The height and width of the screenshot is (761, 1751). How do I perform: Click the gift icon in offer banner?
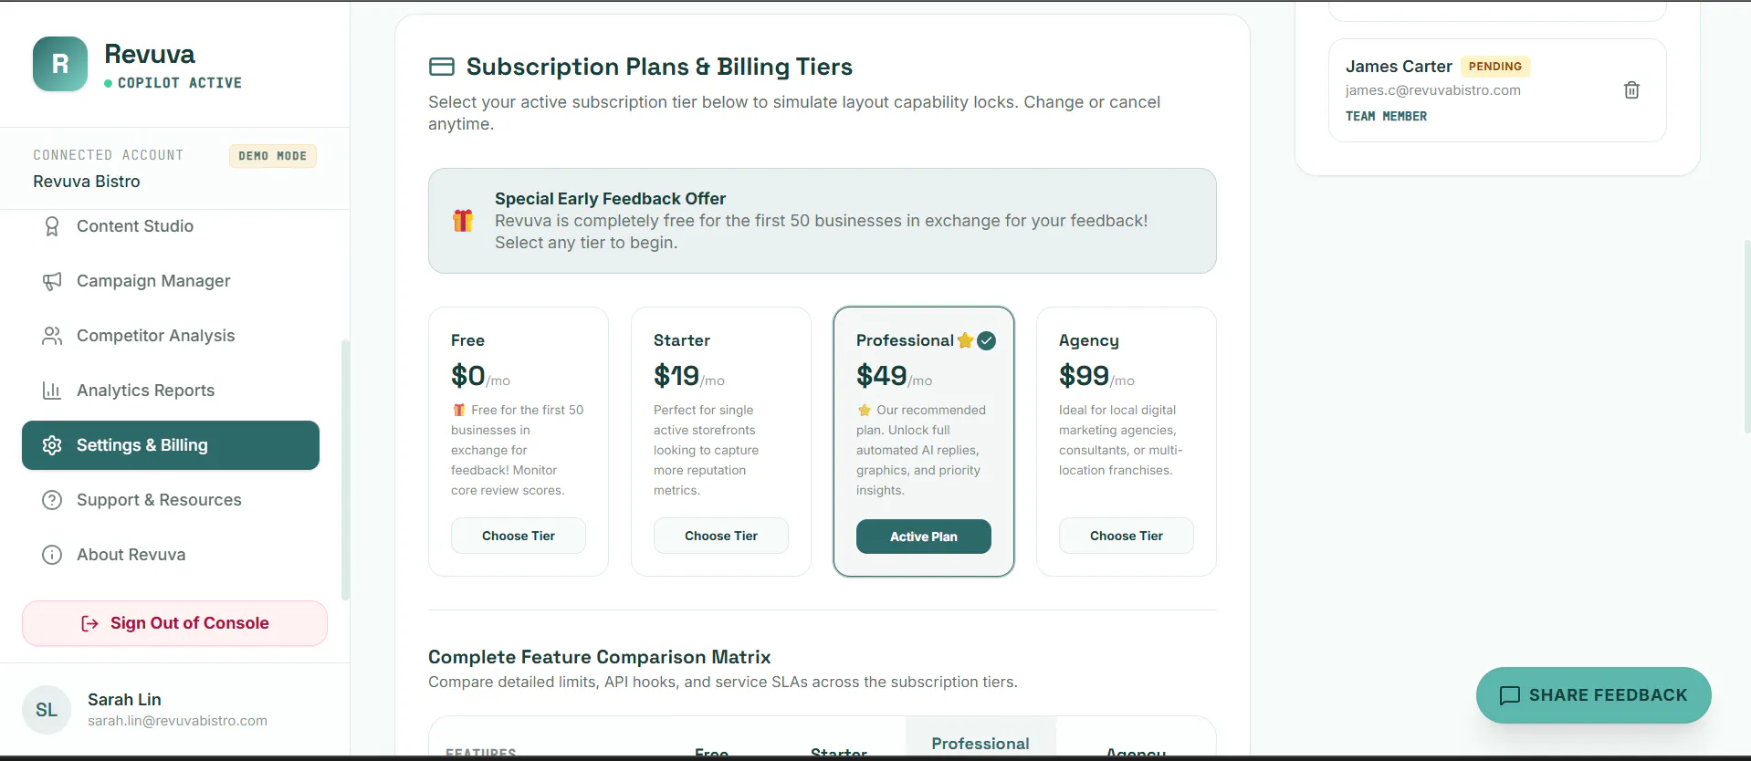(x=463, y=221)
